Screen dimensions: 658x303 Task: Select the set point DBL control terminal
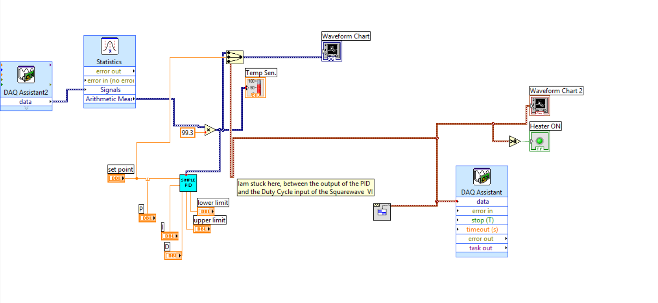pos(116,178)
